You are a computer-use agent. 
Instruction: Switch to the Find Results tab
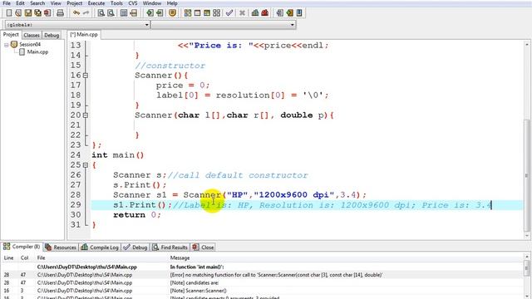(x=170, y=248)
